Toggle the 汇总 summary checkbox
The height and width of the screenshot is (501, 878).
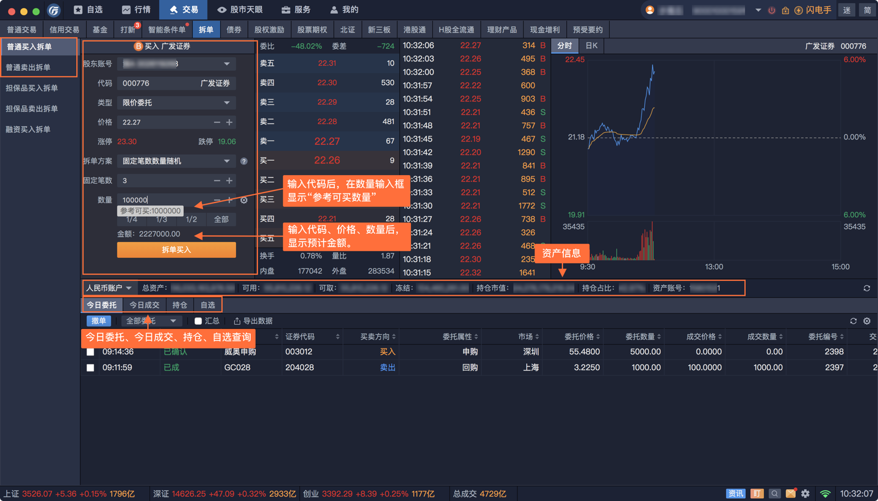tap(198, 321)
